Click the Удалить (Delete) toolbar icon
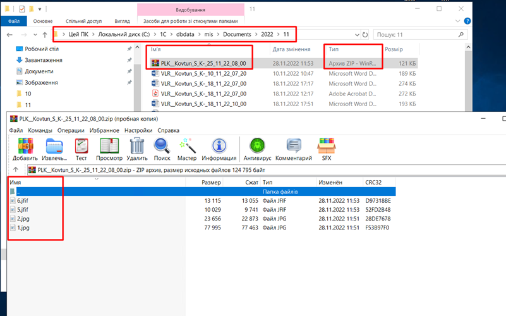This screenshot has width=506, height=316. click(136, 149)
